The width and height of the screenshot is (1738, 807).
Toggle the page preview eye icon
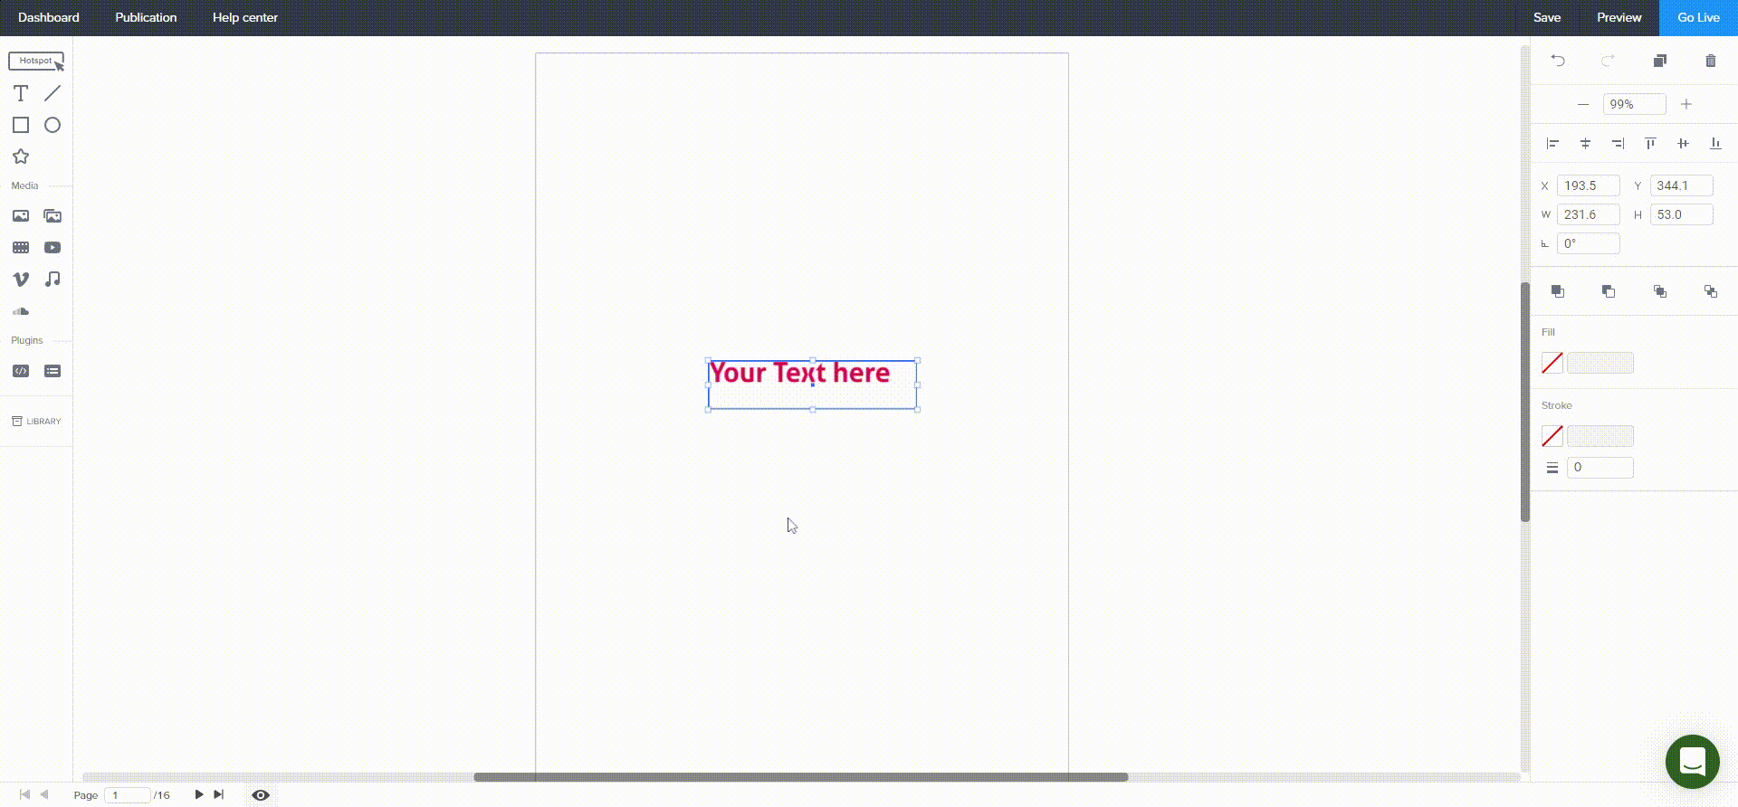261,795
